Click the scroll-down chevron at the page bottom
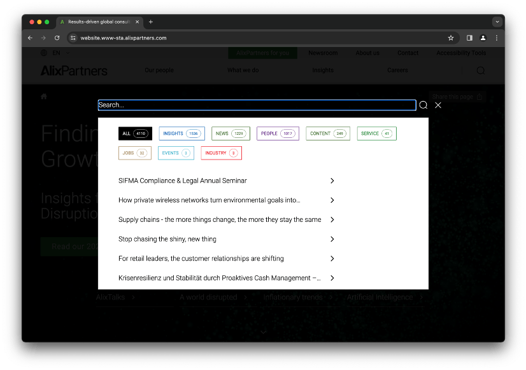Screen dimensions: 526x370 point(264,332)
